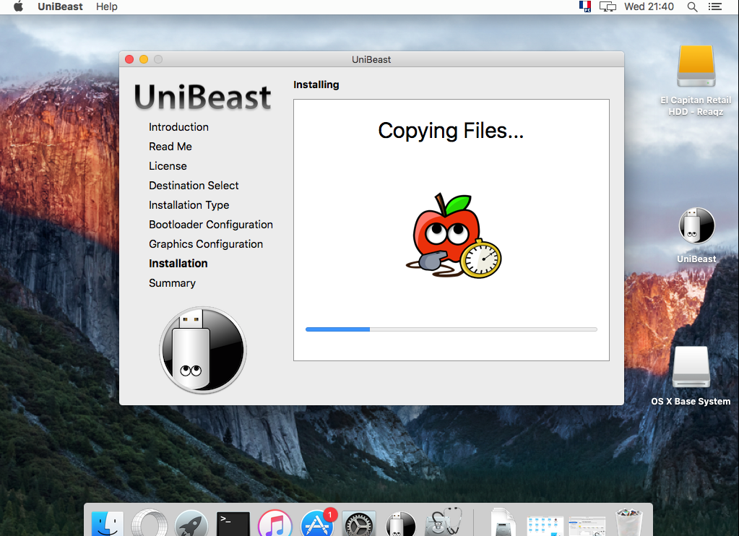
Task: Minimize the UniBeast window
Action: coord(144,59)
